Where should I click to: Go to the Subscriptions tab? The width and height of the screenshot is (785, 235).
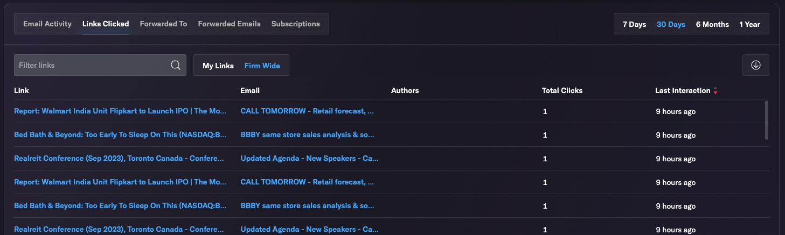295,24
